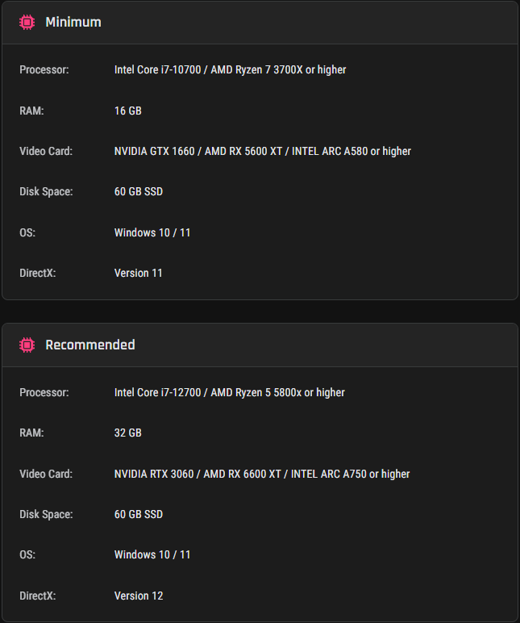520x623 pixels.
Task: Click the Video Card label in the Recommended panel
Action: click(x=46, y=474)
